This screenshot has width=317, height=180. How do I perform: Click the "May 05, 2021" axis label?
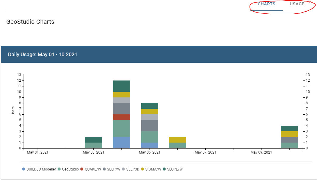[150, 152]
